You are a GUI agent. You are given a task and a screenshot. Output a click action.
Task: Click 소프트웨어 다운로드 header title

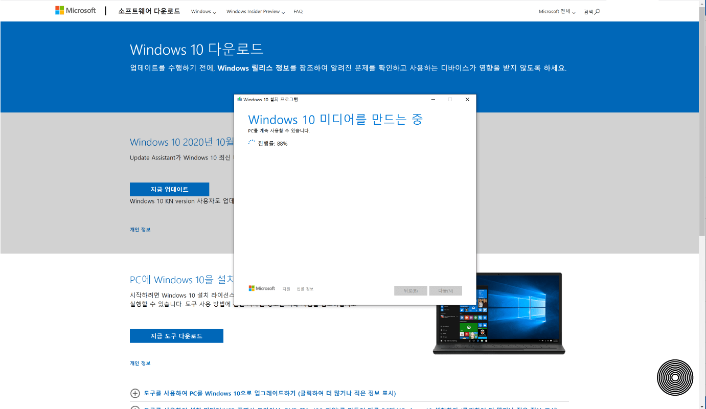point(149,11)
